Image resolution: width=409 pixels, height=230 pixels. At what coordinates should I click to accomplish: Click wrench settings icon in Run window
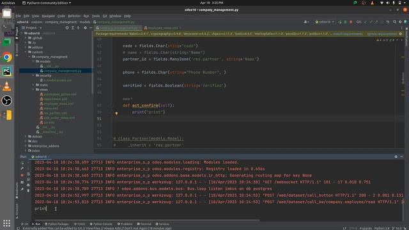(22, 169)
